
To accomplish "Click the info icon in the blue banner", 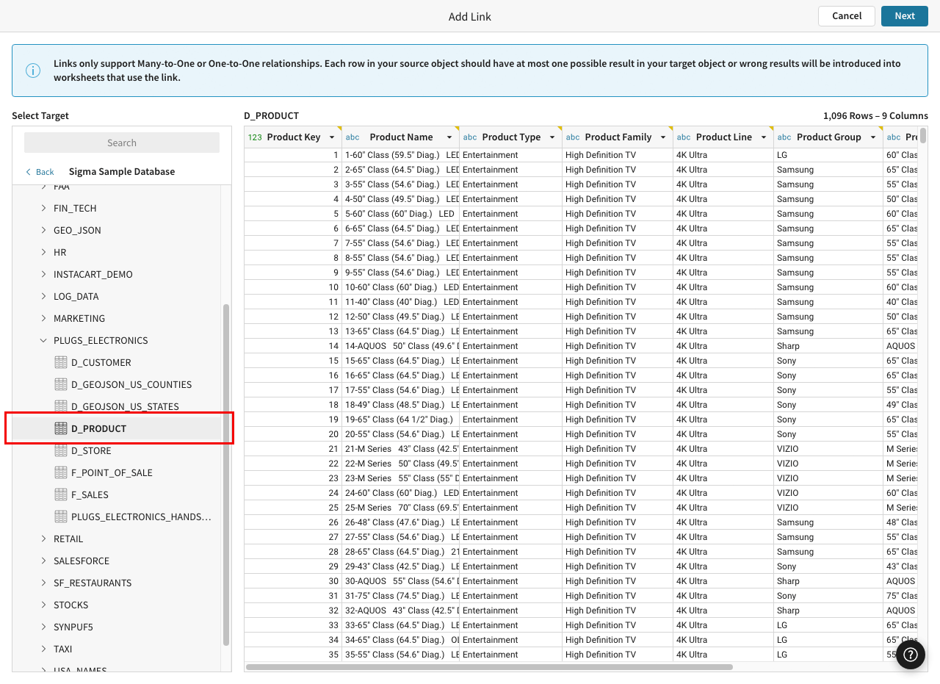I will coord(33,71).
